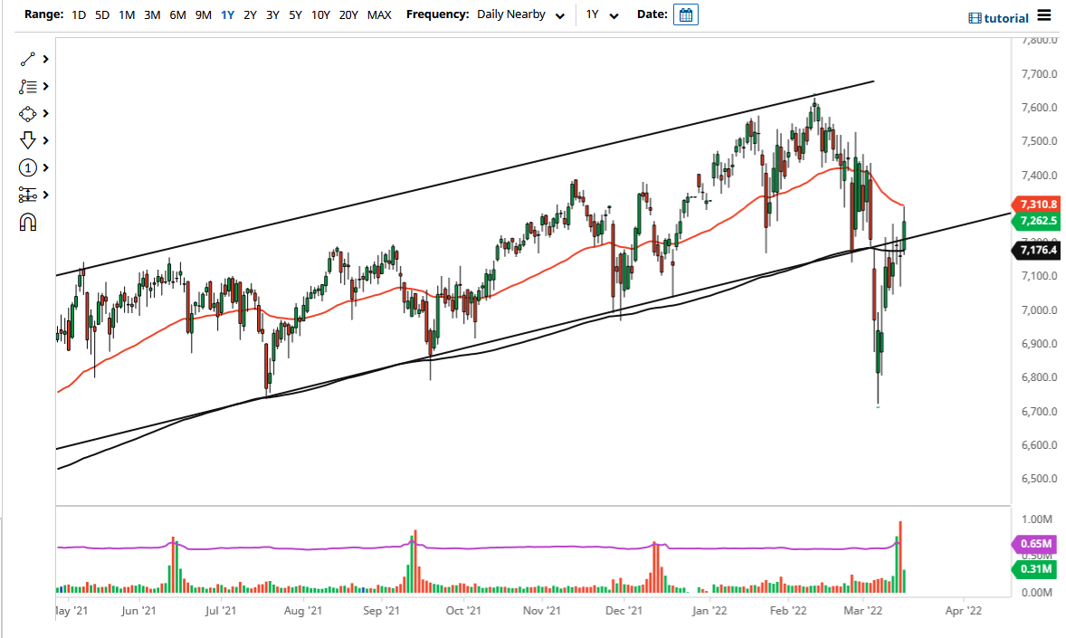Expand the arrow marker submenu chevron
The width and height of the screenshot is (1066, 638).
click(45, 140)
